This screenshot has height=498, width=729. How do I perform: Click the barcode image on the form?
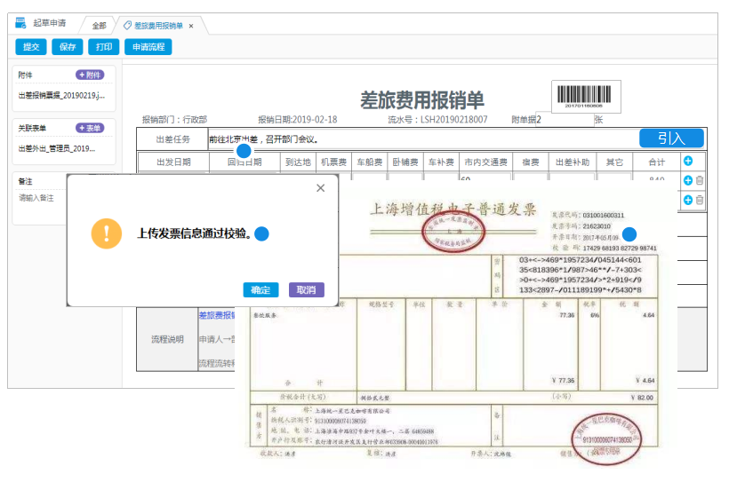coord(586,97)
